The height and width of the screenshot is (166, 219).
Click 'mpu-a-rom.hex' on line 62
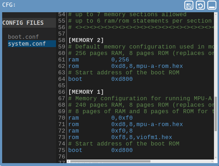(x=159, y=66)
